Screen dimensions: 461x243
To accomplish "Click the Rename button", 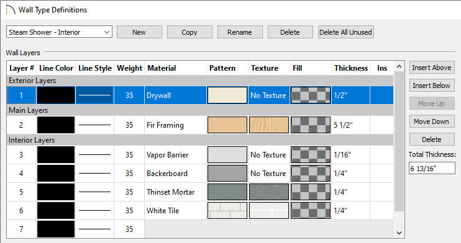I will click(x=240, y=32).
